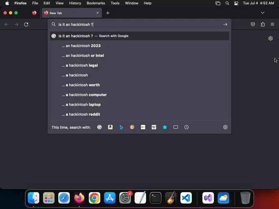
Task: Click inside the address bar text field
Action: 139,24
